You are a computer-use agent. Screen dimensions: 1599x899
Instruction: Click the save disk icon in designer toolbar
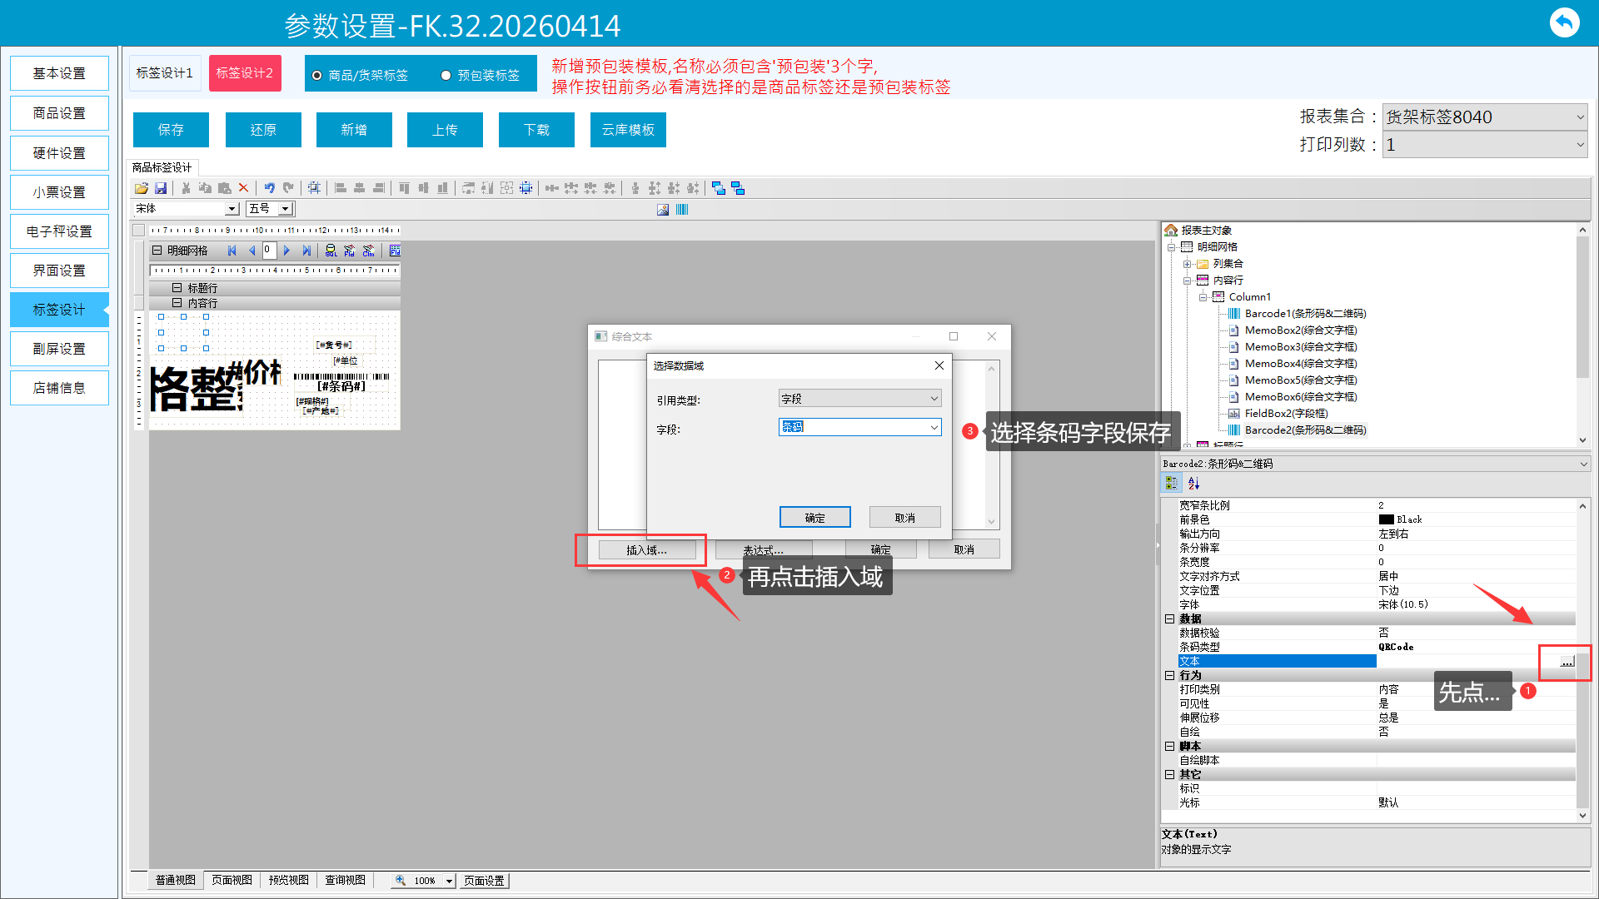coord(161,188)
